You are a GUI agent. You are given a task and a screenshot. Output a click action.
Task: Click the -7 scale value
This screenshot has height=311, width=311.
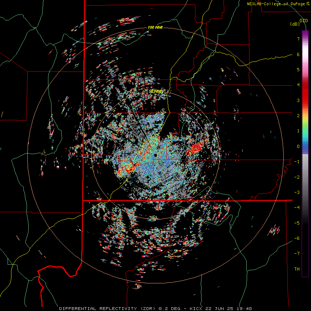297,254
